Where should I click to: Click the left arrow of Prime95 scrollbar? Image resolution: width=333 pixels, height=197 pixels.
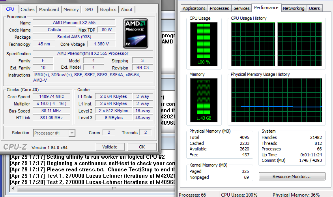point(13,188)
